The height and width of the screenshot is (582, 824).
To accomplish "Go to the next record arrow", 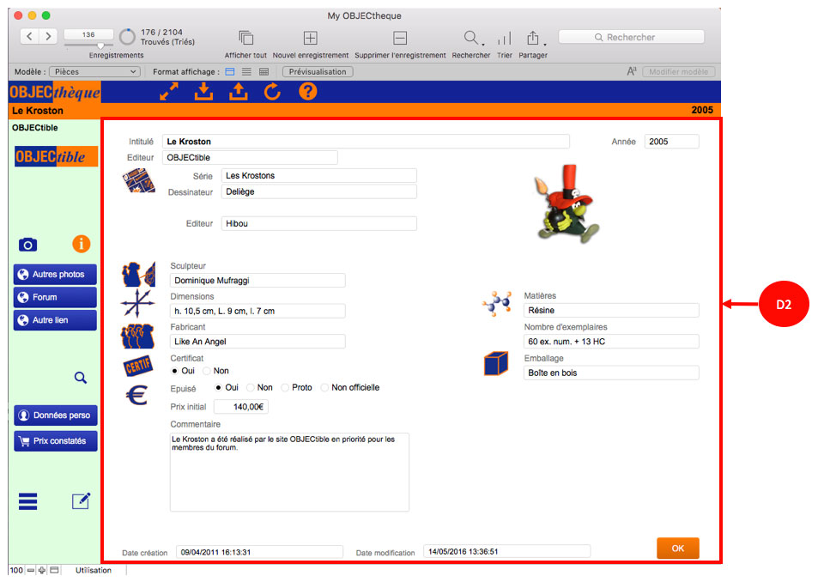I will pyautogui.click(x=48, y=36).
